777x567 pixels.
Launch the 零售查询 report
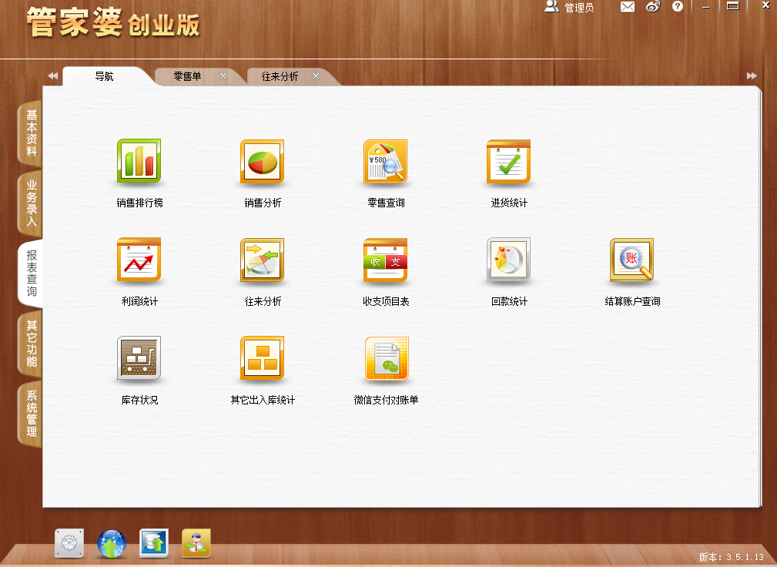(x=386, y=162)
